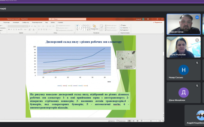Select the triangle shape in gallery
The width and height of the screenshot is (204, 127).
coord(78,28)
